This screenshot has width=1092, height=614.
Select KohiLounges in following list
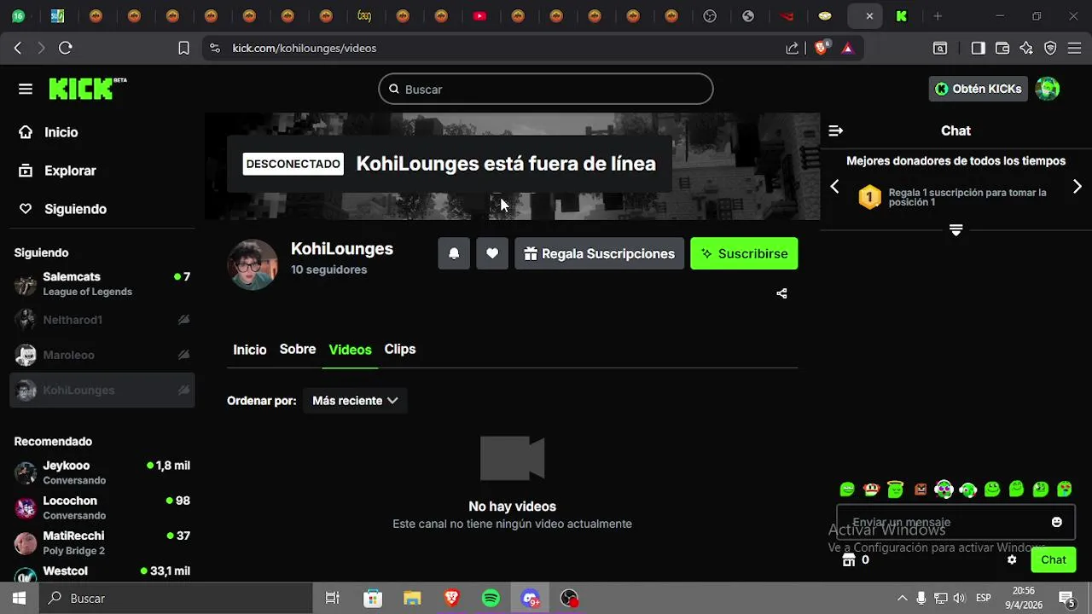tap(102, 391)
